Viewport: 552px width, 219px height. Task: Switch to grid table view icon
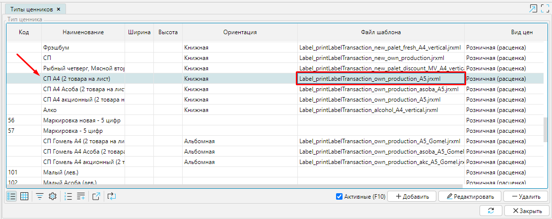(24, 196)
